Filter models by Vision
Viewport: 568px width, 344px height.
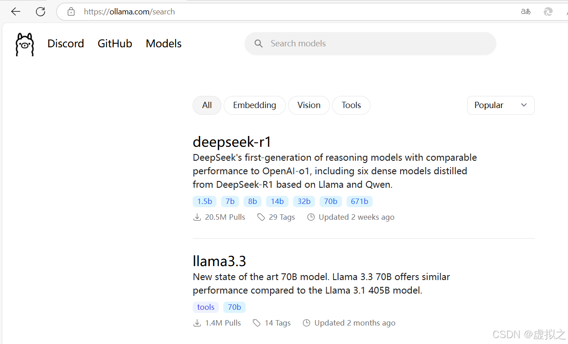[309, 105]
